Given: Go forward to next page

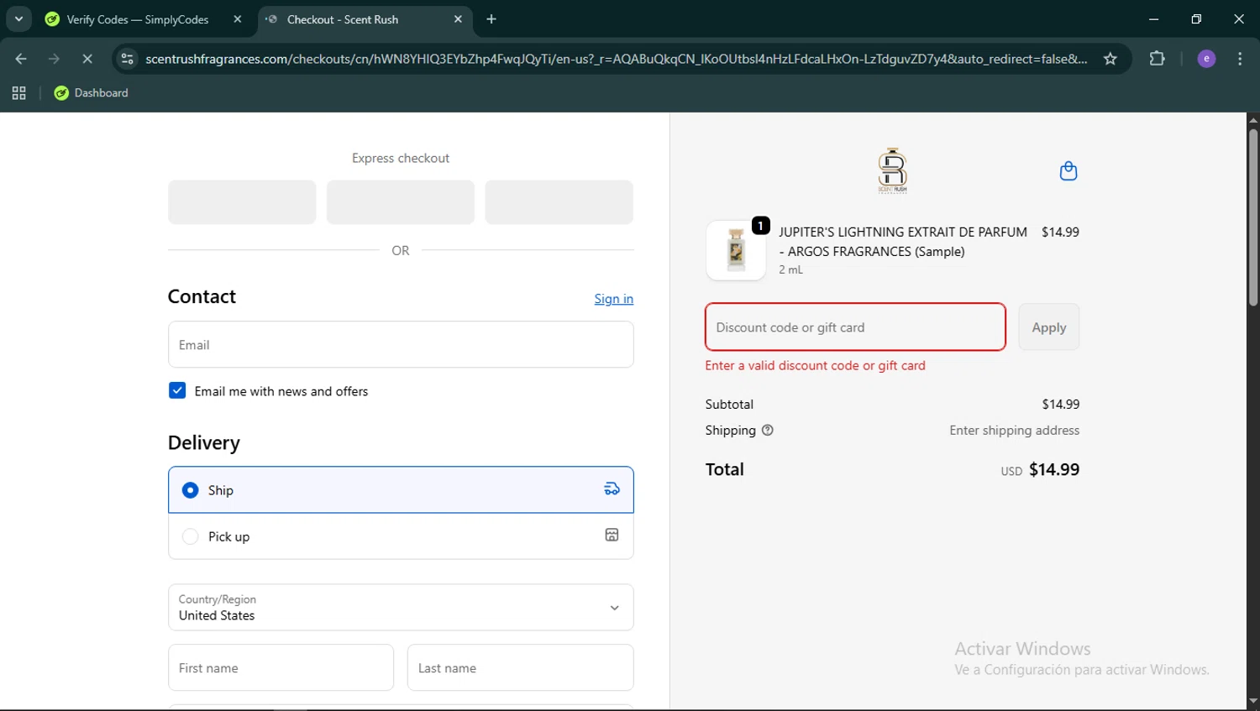Looking at the screenshot, I should pos(54,59).
